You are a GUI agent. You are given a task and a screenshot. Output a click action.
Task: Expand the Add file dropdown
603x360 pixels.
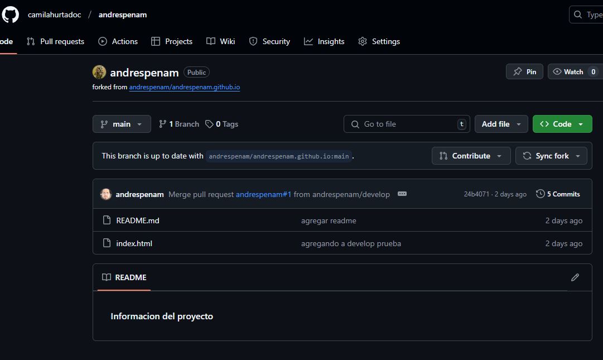tap(500, 123)
